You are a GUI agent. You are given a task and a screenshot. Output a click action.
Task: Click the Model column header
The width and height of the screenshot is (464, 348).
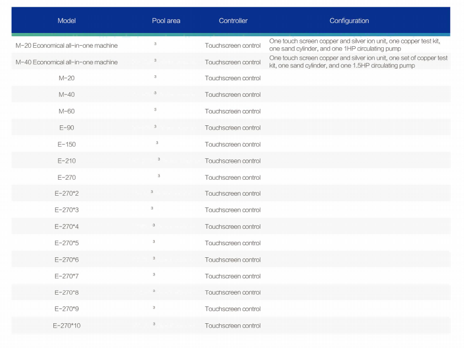[67, 21]
